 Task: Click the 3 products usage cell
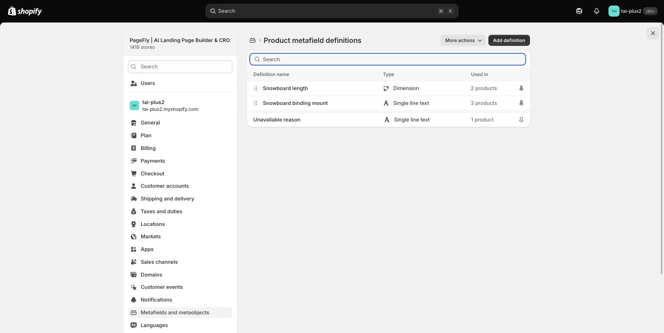[484, 103]
